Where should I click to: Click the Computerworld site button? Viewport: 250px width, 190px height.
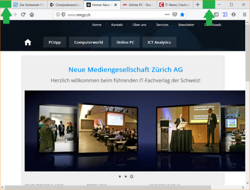pos(89,42)
